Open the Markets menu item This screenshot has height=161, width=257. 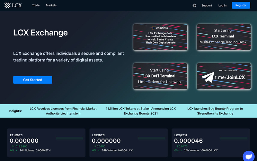click(51, 5)
